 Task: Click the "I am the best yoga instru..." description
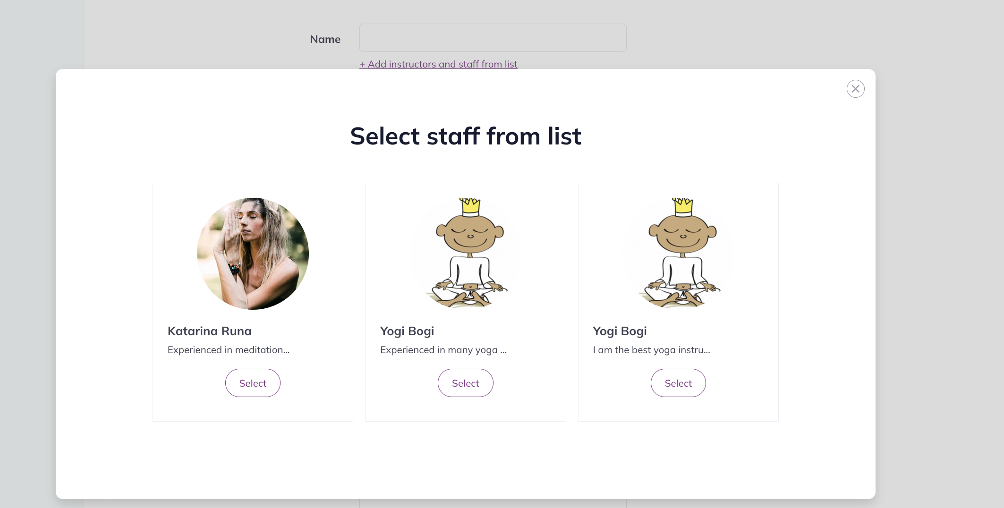point(651,350)
